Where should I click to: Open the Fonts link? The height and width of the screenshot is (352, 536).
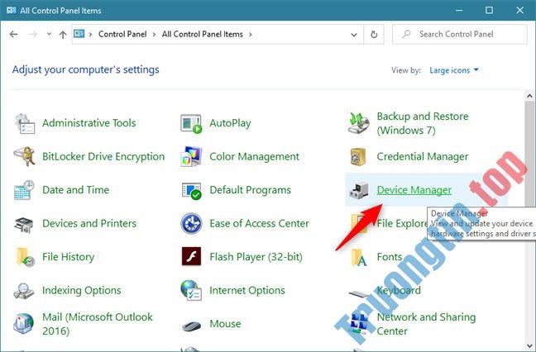(389, 257)
